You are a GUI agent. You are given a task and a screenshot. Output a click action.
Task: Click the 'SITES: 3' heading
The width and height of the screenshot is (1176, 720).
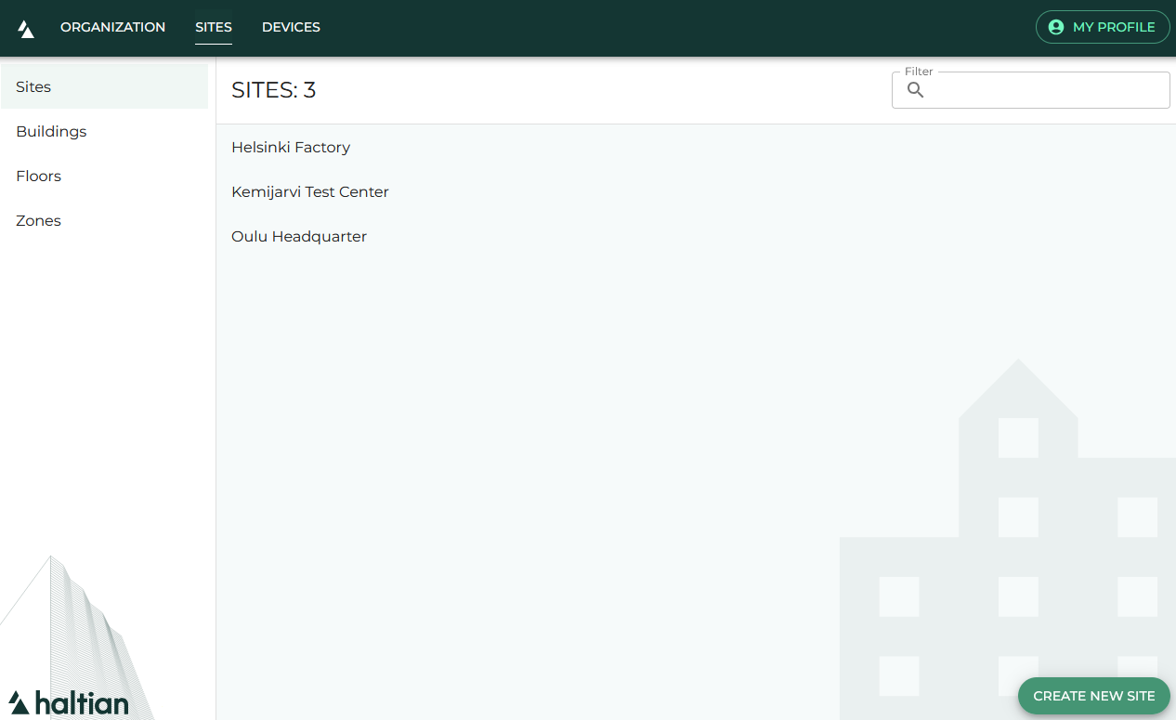[x=274, y=90]
